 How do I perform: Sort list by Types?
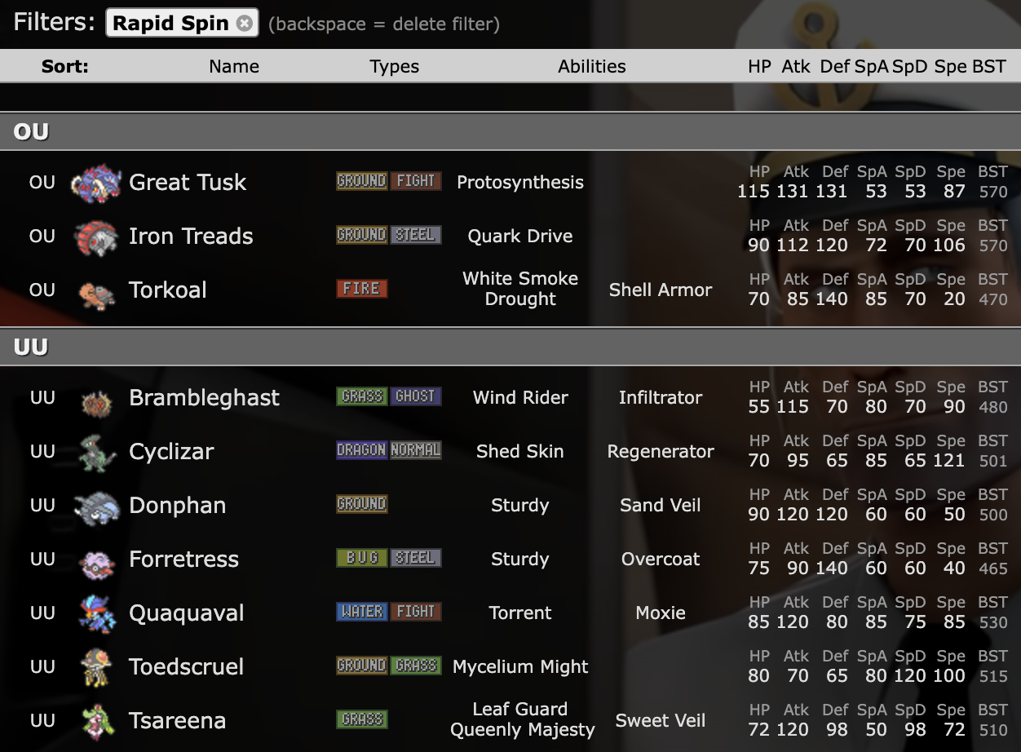pos(394,67)
